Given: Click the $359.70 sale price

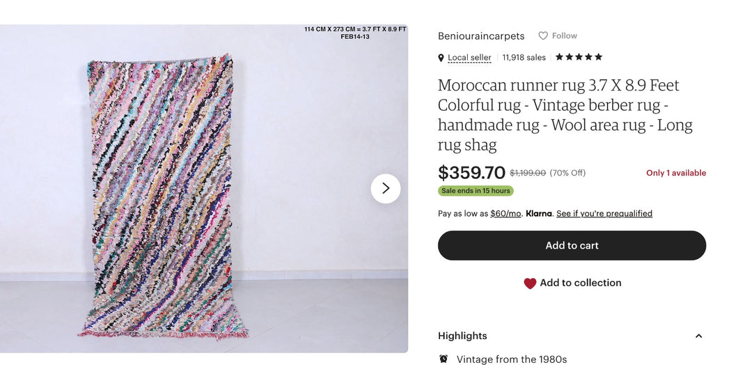Looking at the screenshot, I should (471, 173).
